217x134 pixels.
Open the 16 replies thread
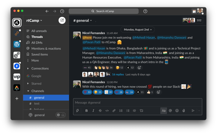[x=118, y=74]
